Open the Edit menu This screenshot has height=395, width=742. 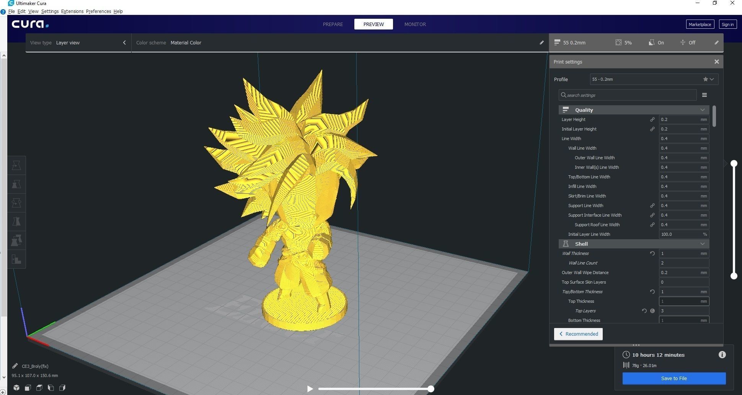(x=21, y=11)
